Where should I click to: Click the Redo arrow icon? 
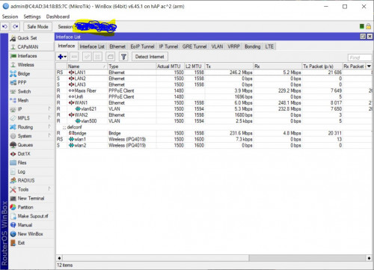click(16, 26)
